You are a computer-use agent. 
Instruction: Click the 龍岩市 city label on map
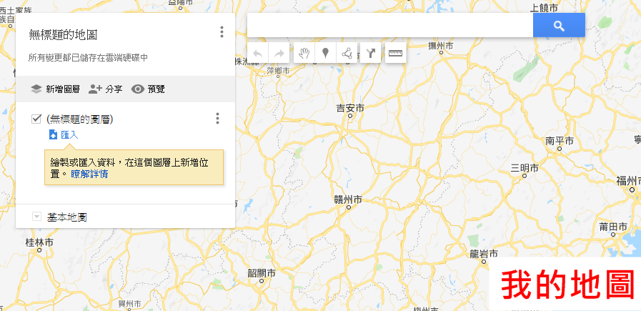[x=484, y=253]
